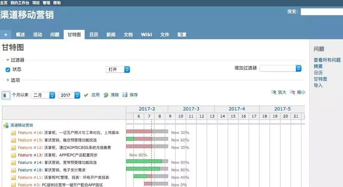
Task: Switch to the 概述 tab
Action: pyautogui.click(x=20, y=35)
